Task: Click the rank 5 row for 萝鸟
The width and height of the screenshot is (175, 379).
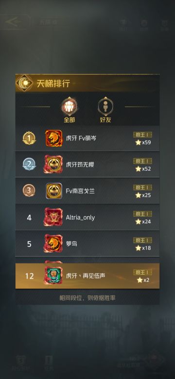Action: (87, 243)
